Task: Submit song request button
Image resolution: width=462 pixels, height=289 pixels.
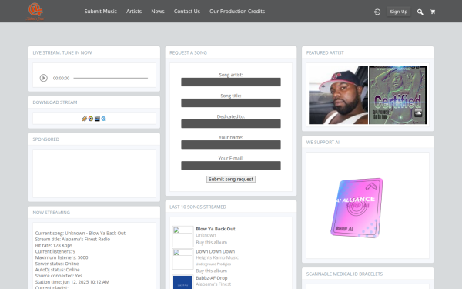Action: coord(231,180)
